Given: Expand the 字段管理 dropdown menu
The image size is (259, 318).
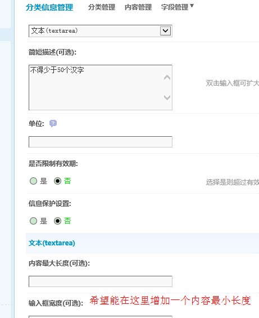Looking at the screenshot, I should pos(177,7).
